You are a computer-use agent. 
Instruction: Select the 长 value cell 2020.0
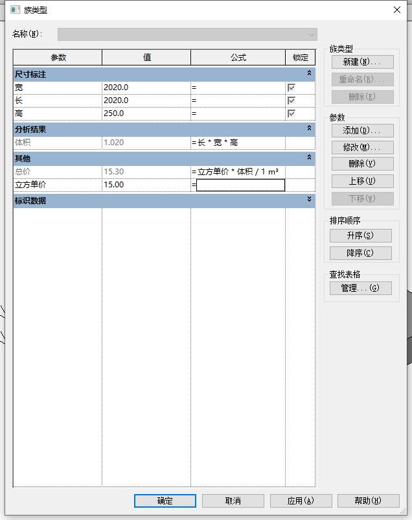[x=146, y=100]
